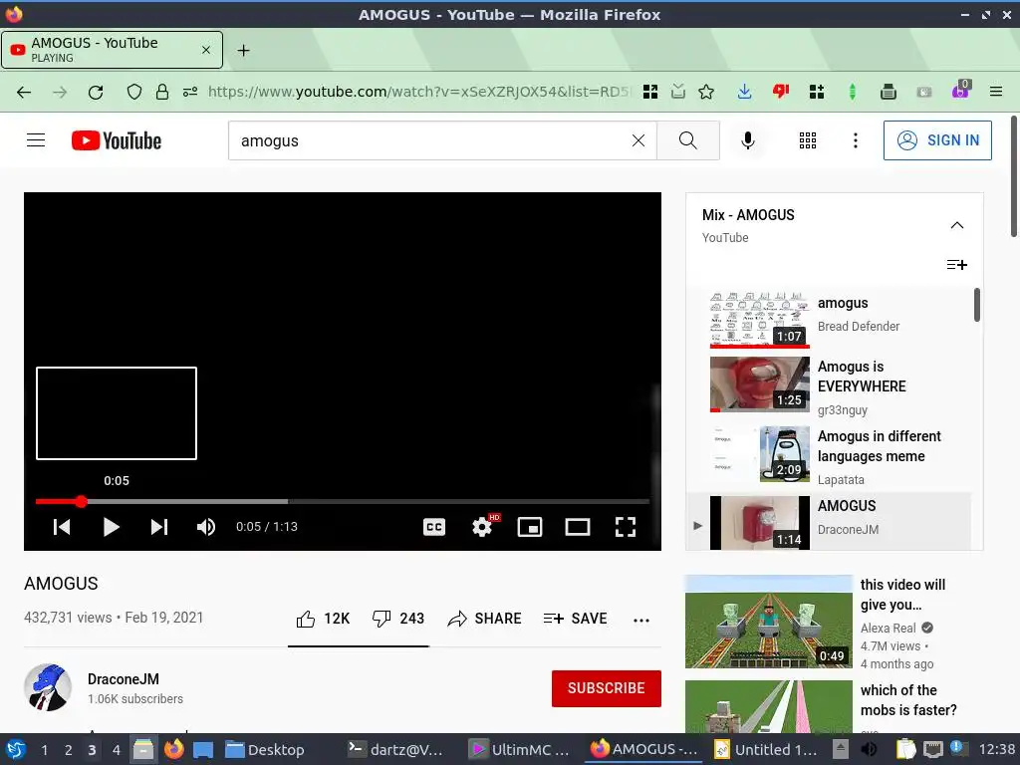This screenshot has width=1020, height=765.
Task: Open the Desktop folder taskbar item
Action: [x=265, y=750]
